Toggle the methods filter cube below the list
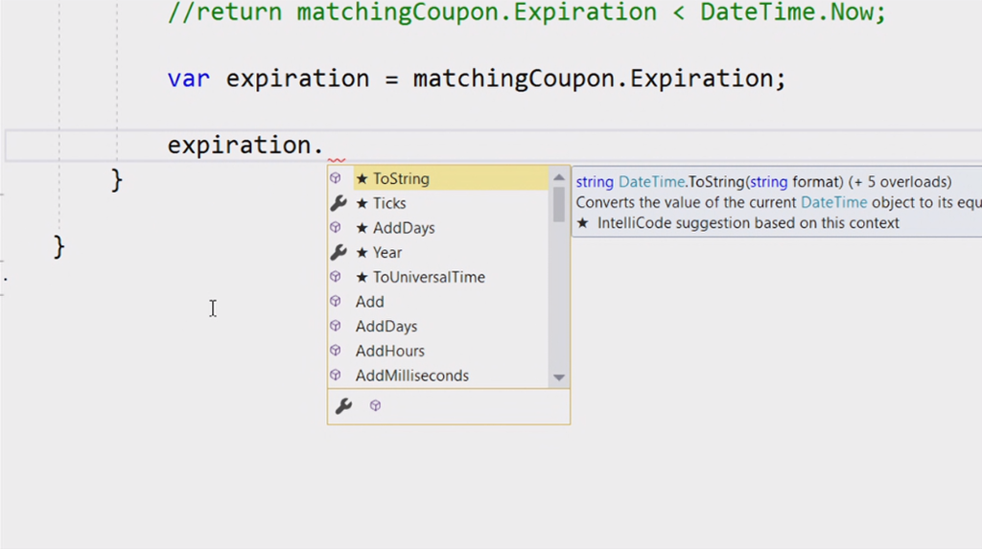This screenshot has width=982, height=549. tap(375, 406)
